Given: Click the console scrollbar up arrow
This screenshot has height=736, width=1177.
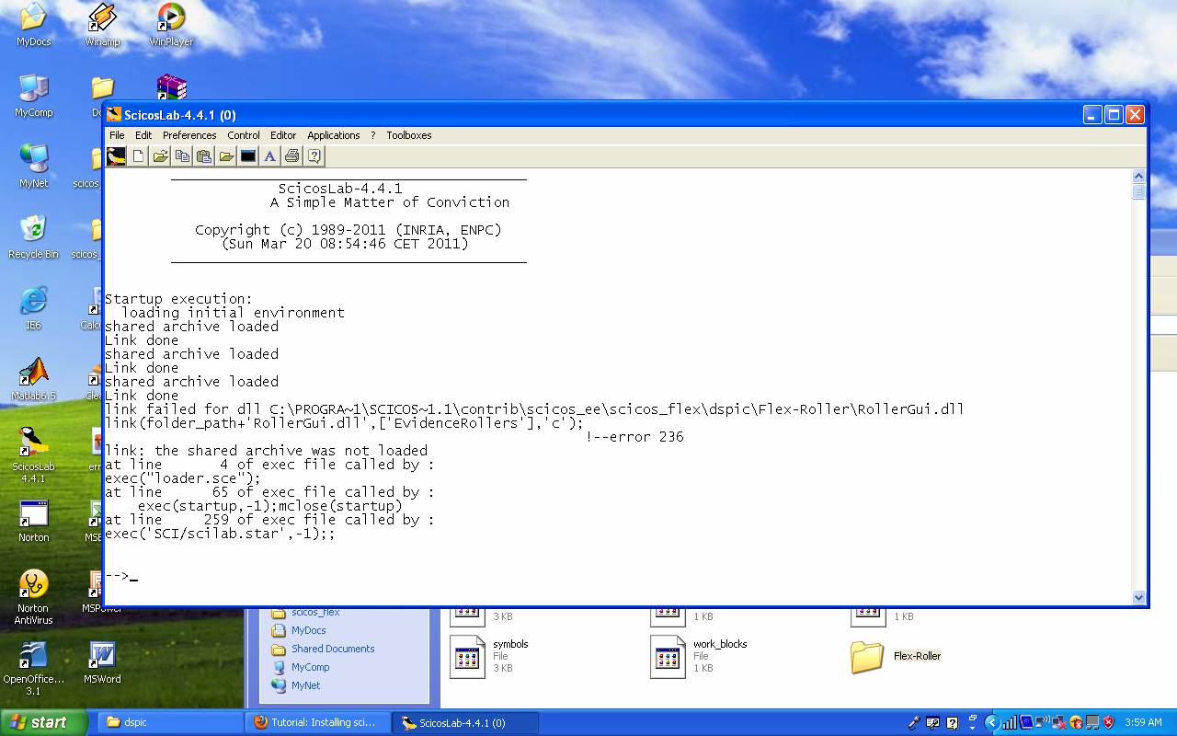Looking at the screenshot, I should 1138,176.
